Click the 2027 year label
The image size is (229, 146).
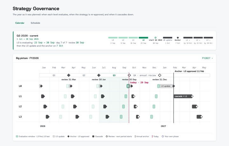coord(163,126)
